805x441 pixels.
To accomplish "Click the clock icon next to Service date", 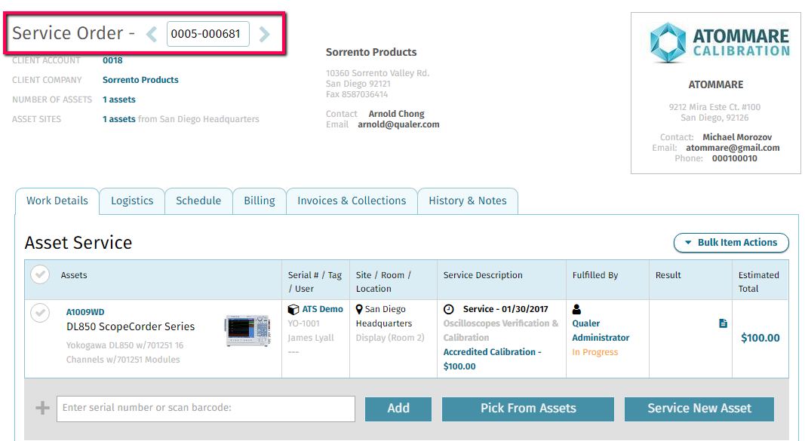I will pos(449,309).
